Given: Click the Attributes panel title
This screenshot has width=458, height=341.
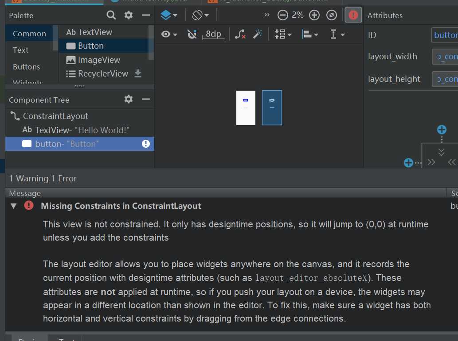Looking at the screenshot, I should click(x=385, y=15).
